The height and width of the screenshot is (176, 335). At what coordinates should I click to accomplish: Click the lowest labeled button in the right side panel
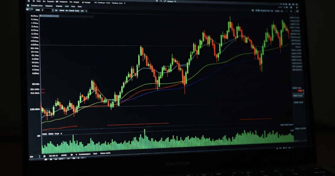[x=299, y=102]
